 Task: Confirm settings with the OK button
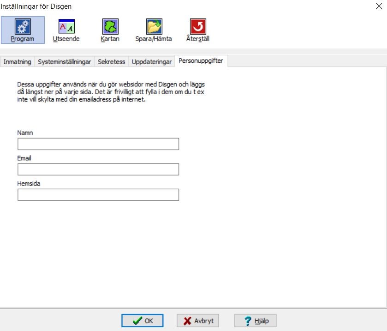[x=143, y=321]
